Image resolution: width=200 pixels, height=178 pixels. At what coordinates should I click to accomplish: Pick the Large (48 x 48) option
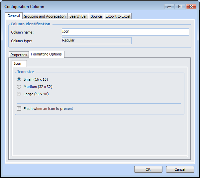19,94
